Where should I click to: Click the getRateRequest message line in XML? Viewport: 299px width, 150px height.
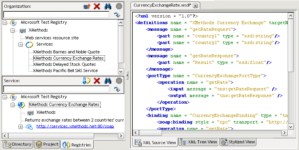click(191, 30)
